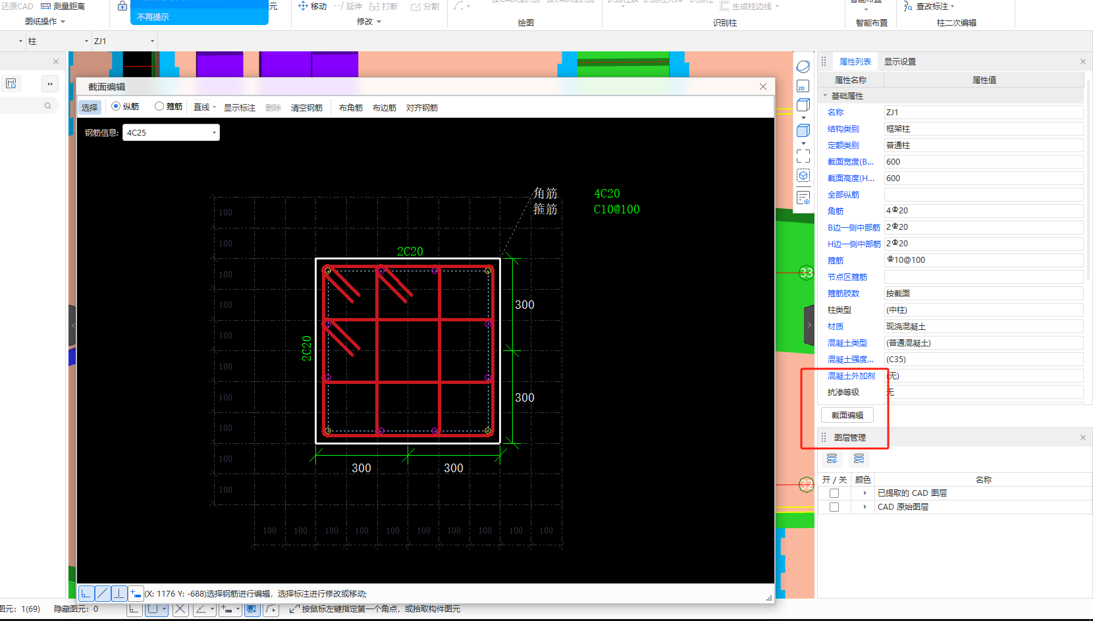This screenshot has height=621, width=1093.
Task: Close the 截面编辑 dialog
Action: click(x=762, y=86)
